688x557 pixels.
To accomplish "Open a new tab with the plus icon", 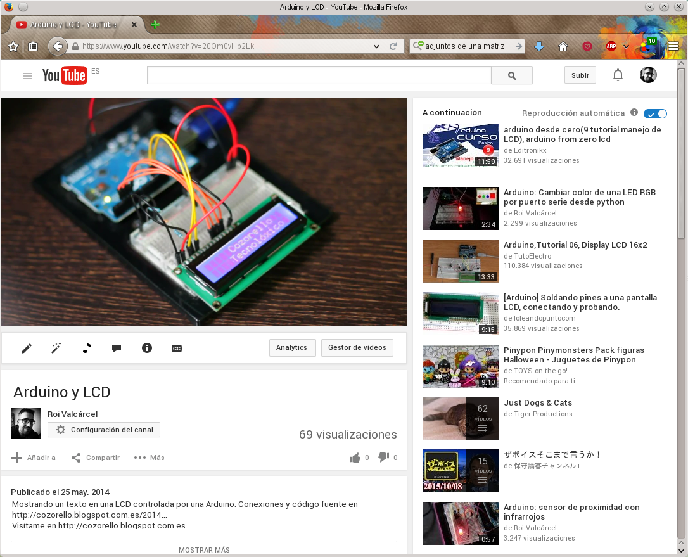I will click(x=155, y=25).
